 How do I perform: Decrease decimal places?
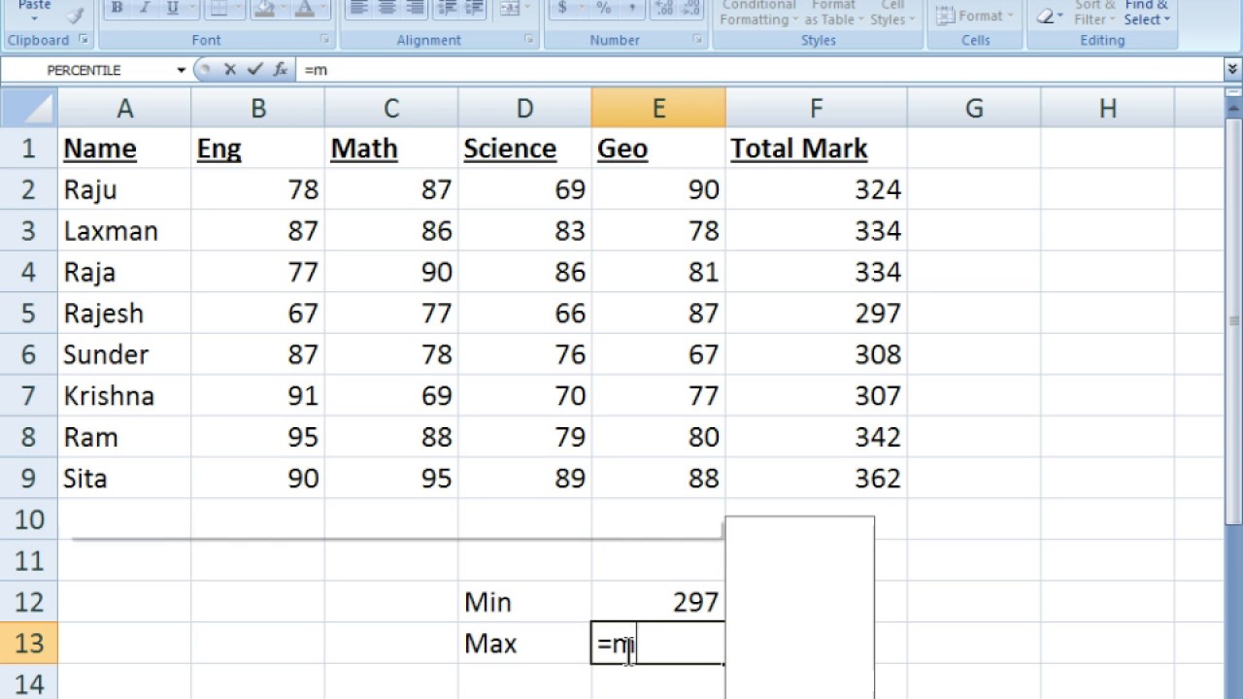(692, 9)
